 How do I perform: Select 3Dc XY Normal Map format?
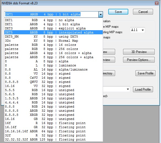[x=54, y=41]
